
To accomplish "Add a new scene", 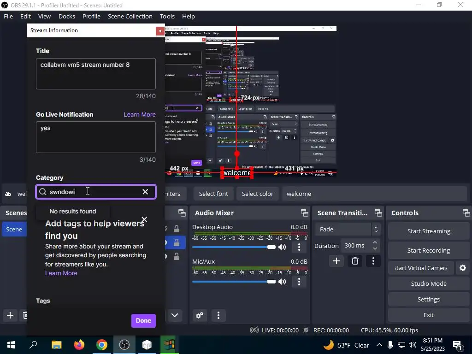I will [10, 315].
